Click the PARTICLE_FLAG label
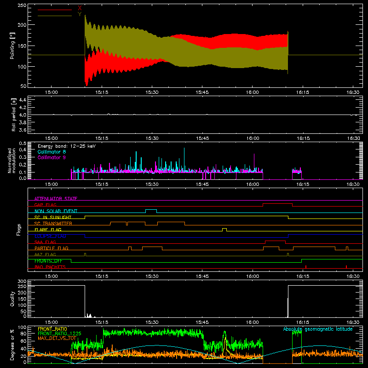Viewport: 368px width, 368px height. (x=52, y=248)
